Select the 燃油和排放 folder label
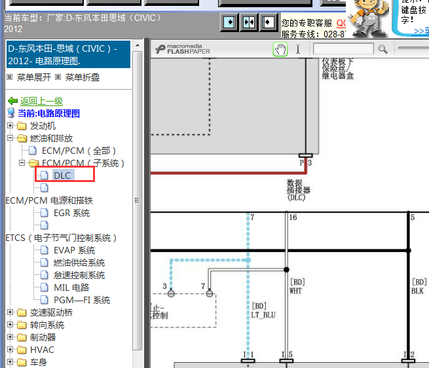Viewport: 429px width, 368px height. 51,138
